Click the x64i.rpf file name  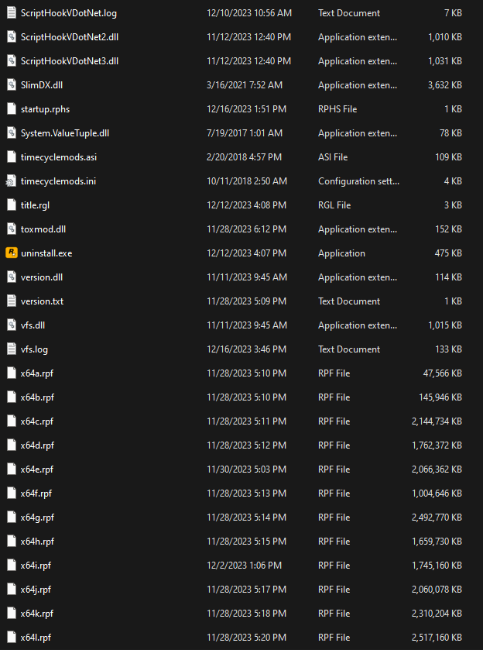coord(36,565)
